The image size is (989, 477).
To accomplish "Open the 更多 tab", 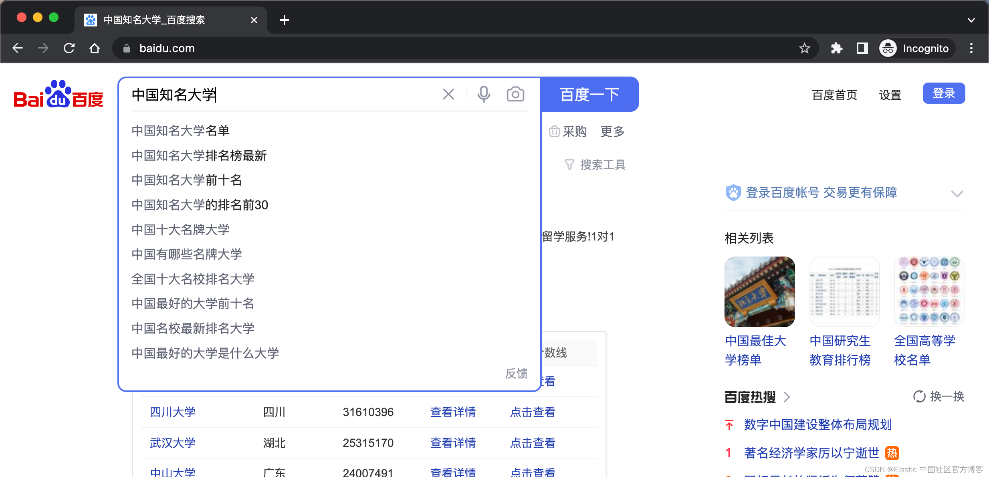I will click(x=612, y=131).
